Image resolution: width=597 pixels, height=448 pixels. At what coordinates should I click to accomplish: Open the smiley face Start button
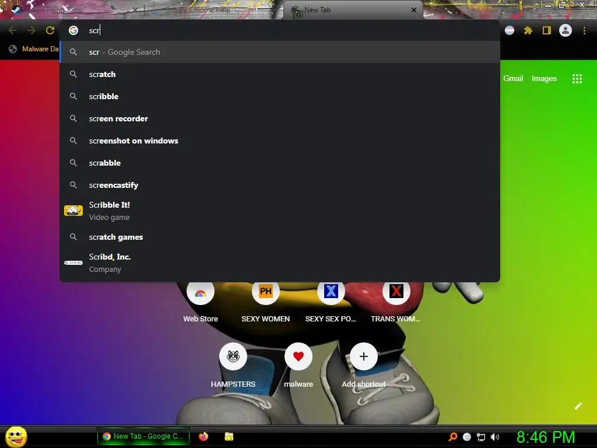click(16, 436)
